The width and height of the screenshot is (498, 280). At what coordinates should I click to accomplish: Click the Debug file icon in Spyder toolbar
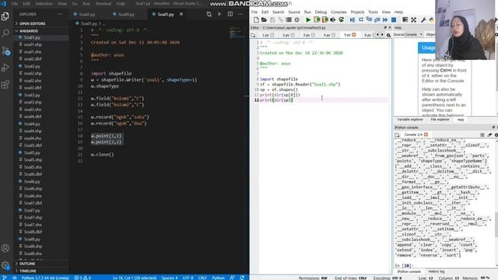pos(352,19)
